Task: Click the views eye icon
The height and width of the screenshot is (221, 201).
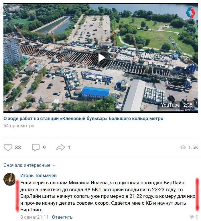Action: [183, 147]
